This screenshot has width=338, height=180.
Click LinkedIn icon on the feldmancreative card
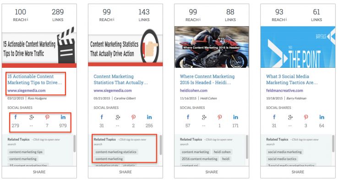(x=322, y=117)
